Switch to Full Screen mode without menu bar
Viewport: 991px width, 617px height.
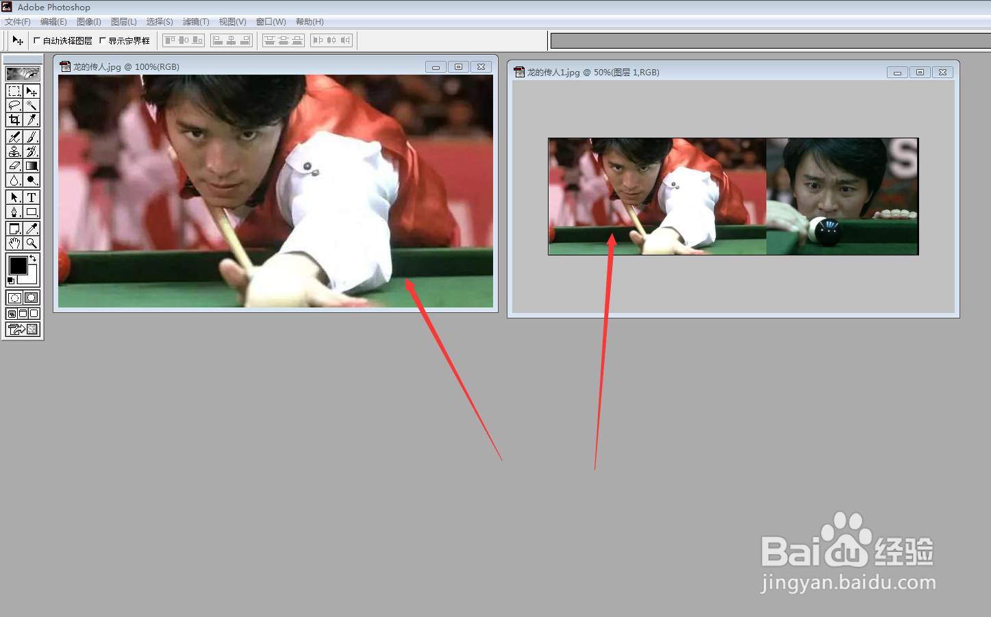click(x=34, y=314)
